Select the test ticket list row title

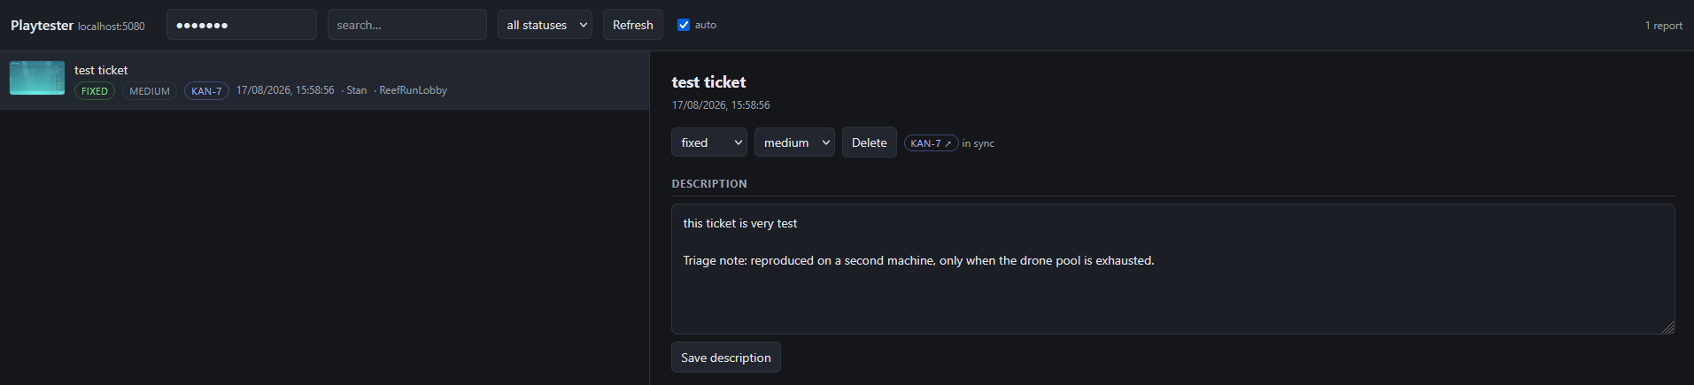coord(101,70)
